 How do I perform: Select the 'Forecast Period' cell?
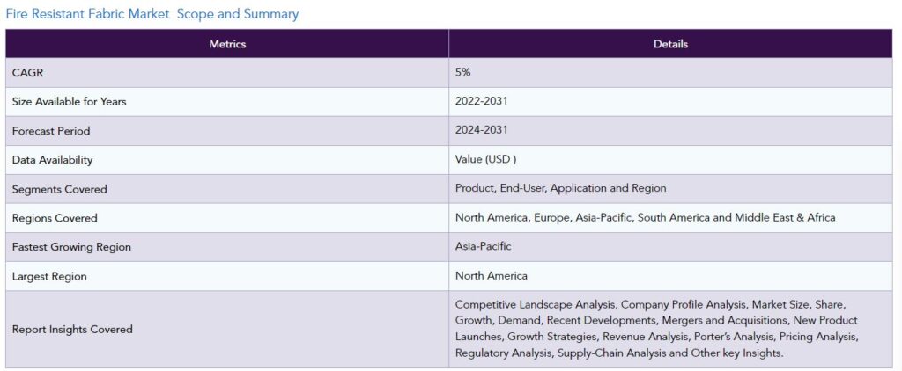(227, 131)
